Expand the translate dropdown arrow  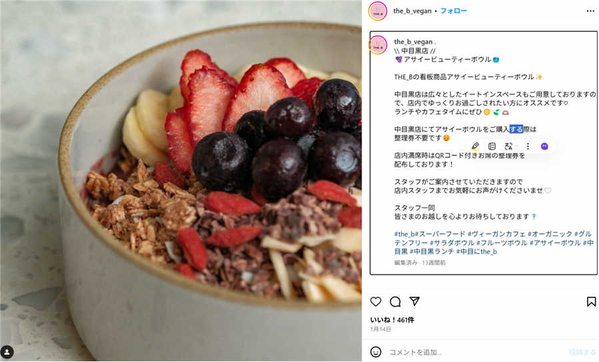[516, 147]
